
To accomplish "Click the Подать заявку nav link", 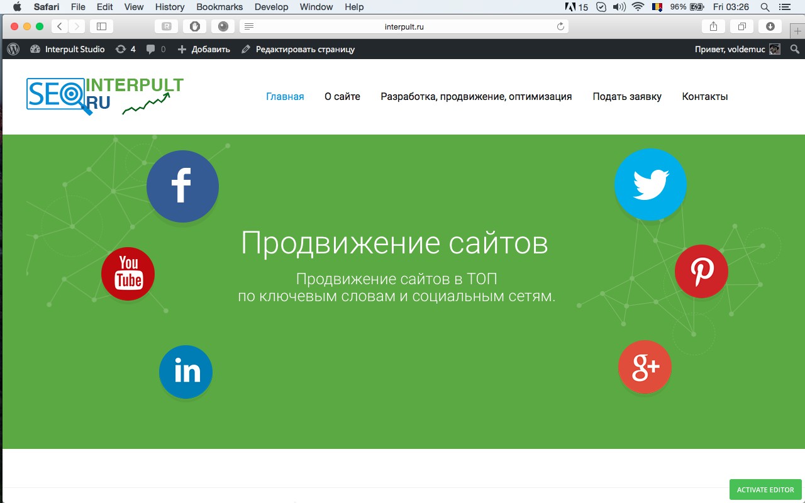I will [x=627, y=96].
